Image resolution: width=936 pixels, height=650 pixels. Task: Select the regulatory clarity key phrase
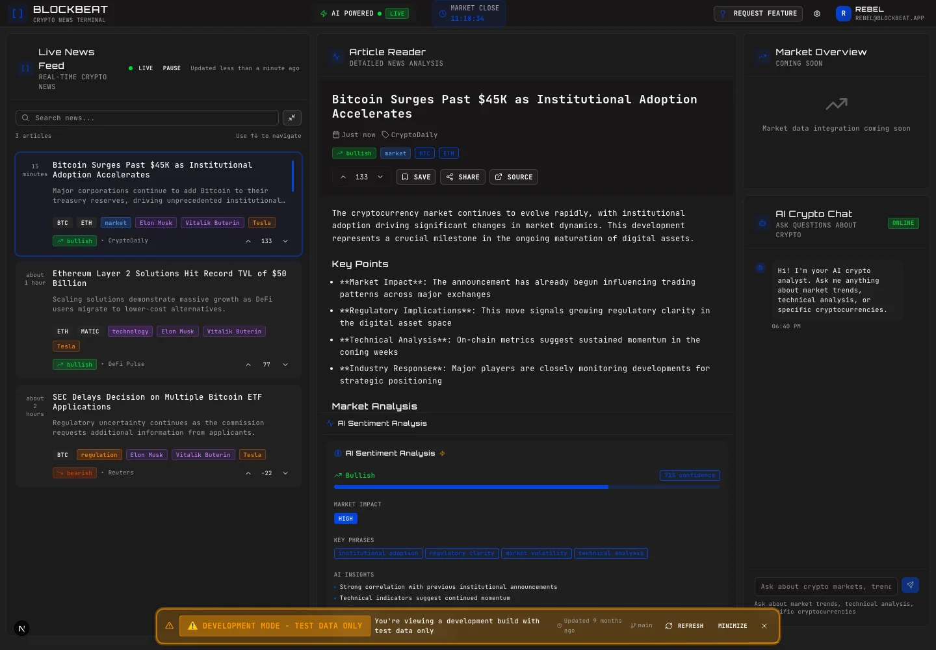(462, 554)
